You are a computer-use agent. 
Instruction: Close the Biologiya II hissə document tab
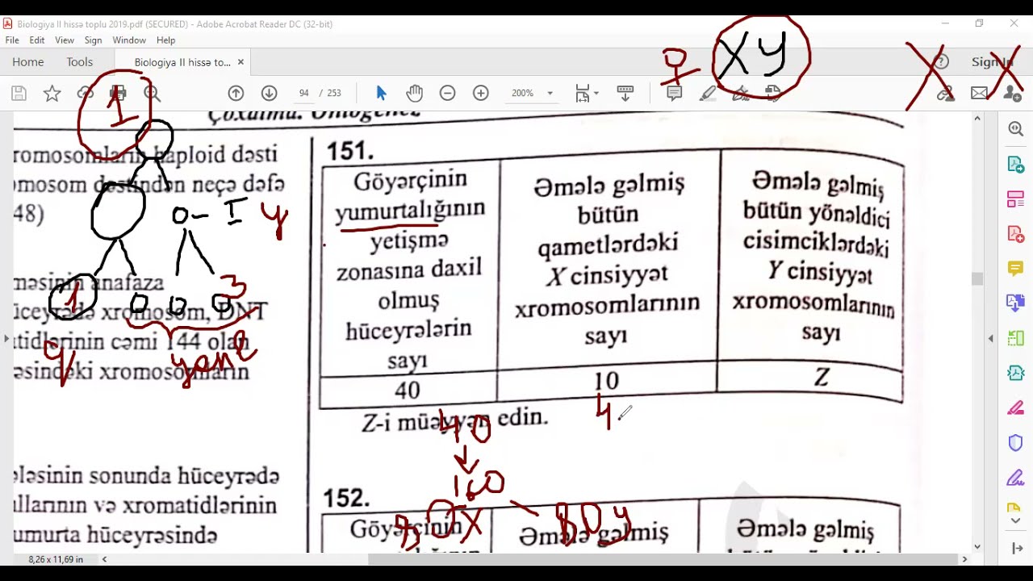tap(240, 62)
